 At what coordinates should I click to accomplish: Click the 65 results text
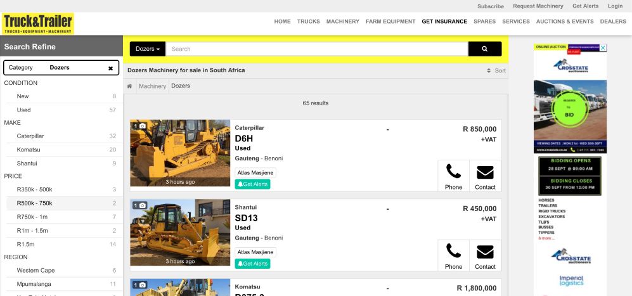tap(316, 103)
